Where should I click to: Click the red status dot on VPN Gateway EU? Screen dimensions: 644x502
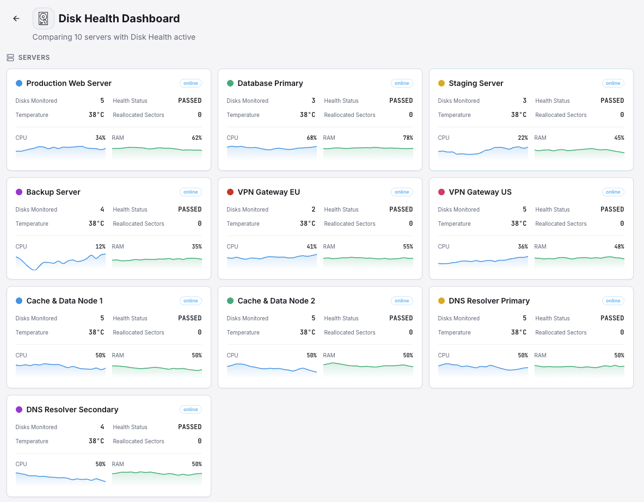click(x=231, y=191)
